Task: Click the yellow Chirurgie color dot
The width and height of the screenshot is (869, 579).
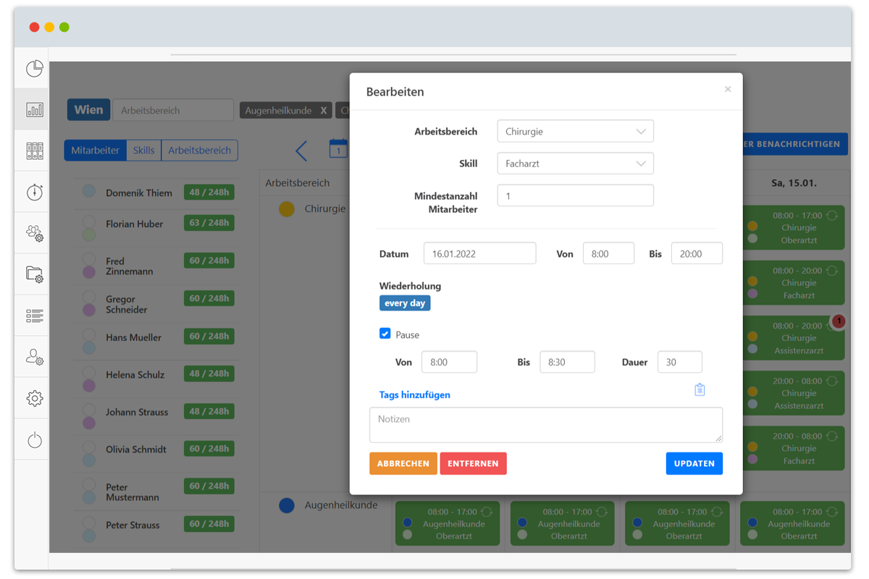Action: tap(287, 209)
